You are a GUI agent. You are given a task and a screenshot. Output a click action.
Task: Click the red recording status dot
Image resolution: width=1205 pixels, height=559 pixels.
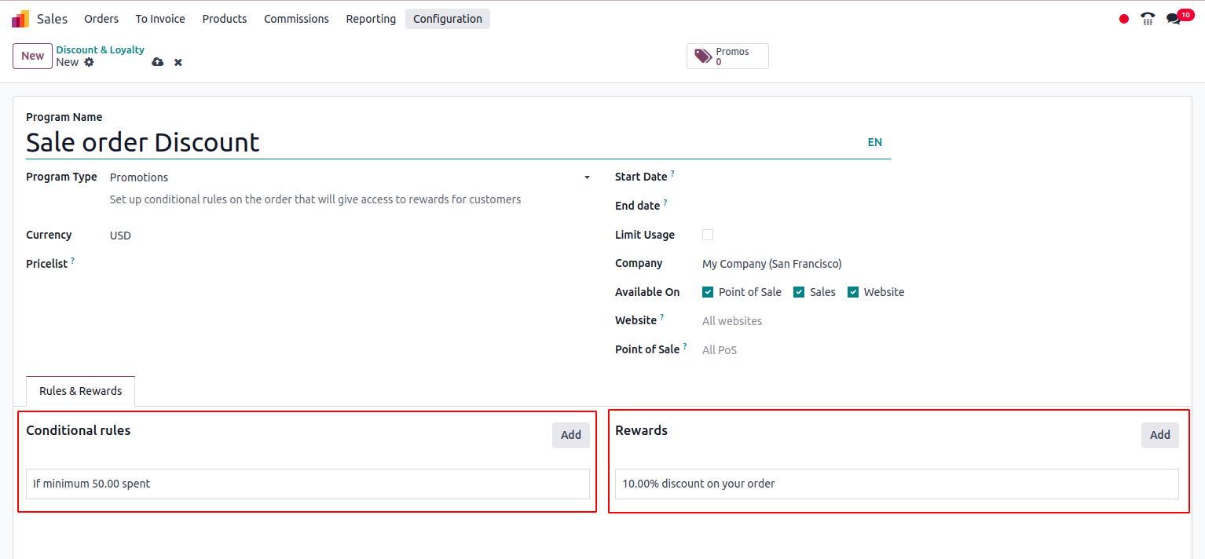(1124, 19)
